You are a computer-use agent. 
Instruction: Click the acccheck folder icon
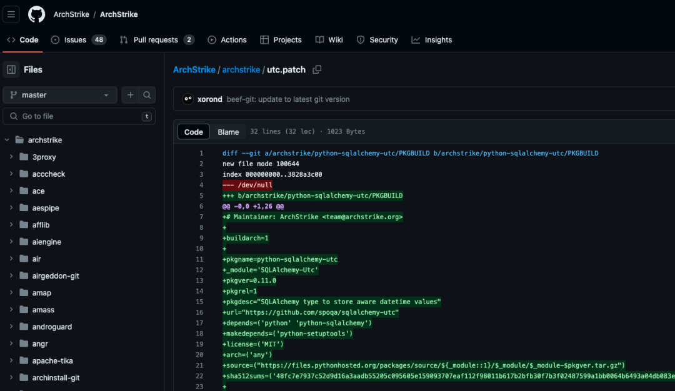tap(24, 174)
